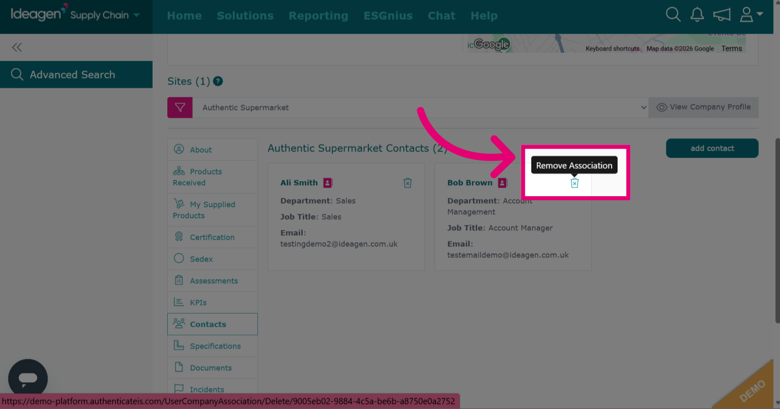Image resolution: width=780 pixels, height=409 pixels.
Task: Open the Documents section
Action: (x=212, y=368)
